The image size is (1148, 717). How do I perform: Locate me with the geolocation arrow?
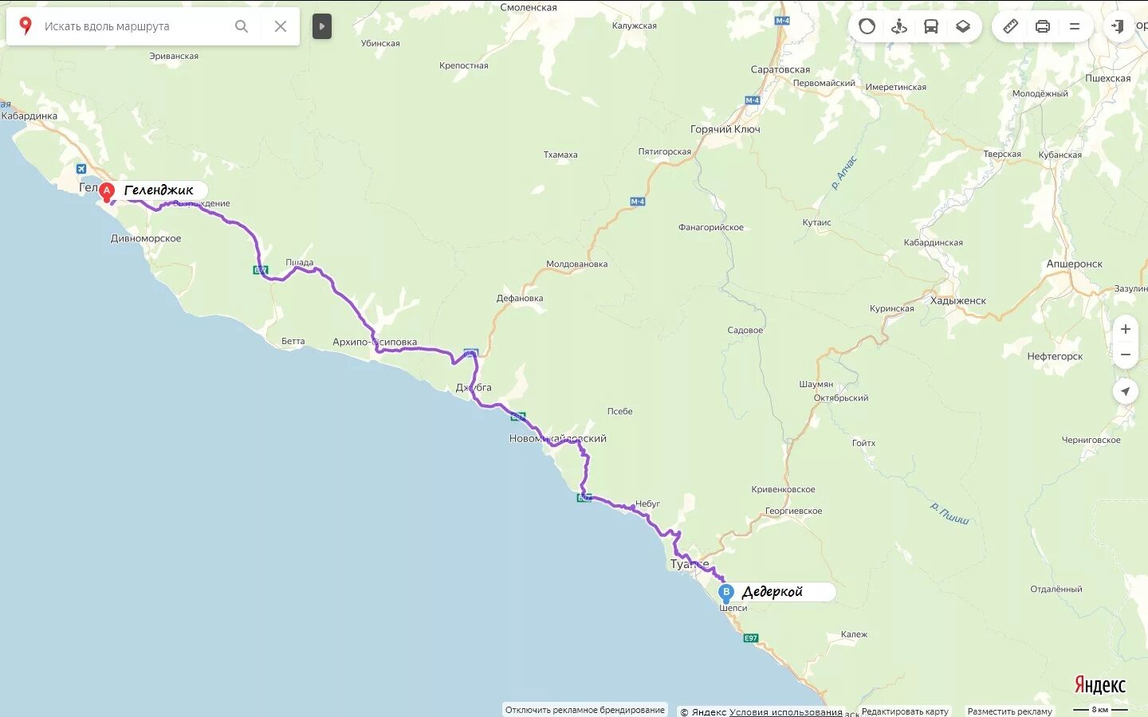click(1125, 391)
